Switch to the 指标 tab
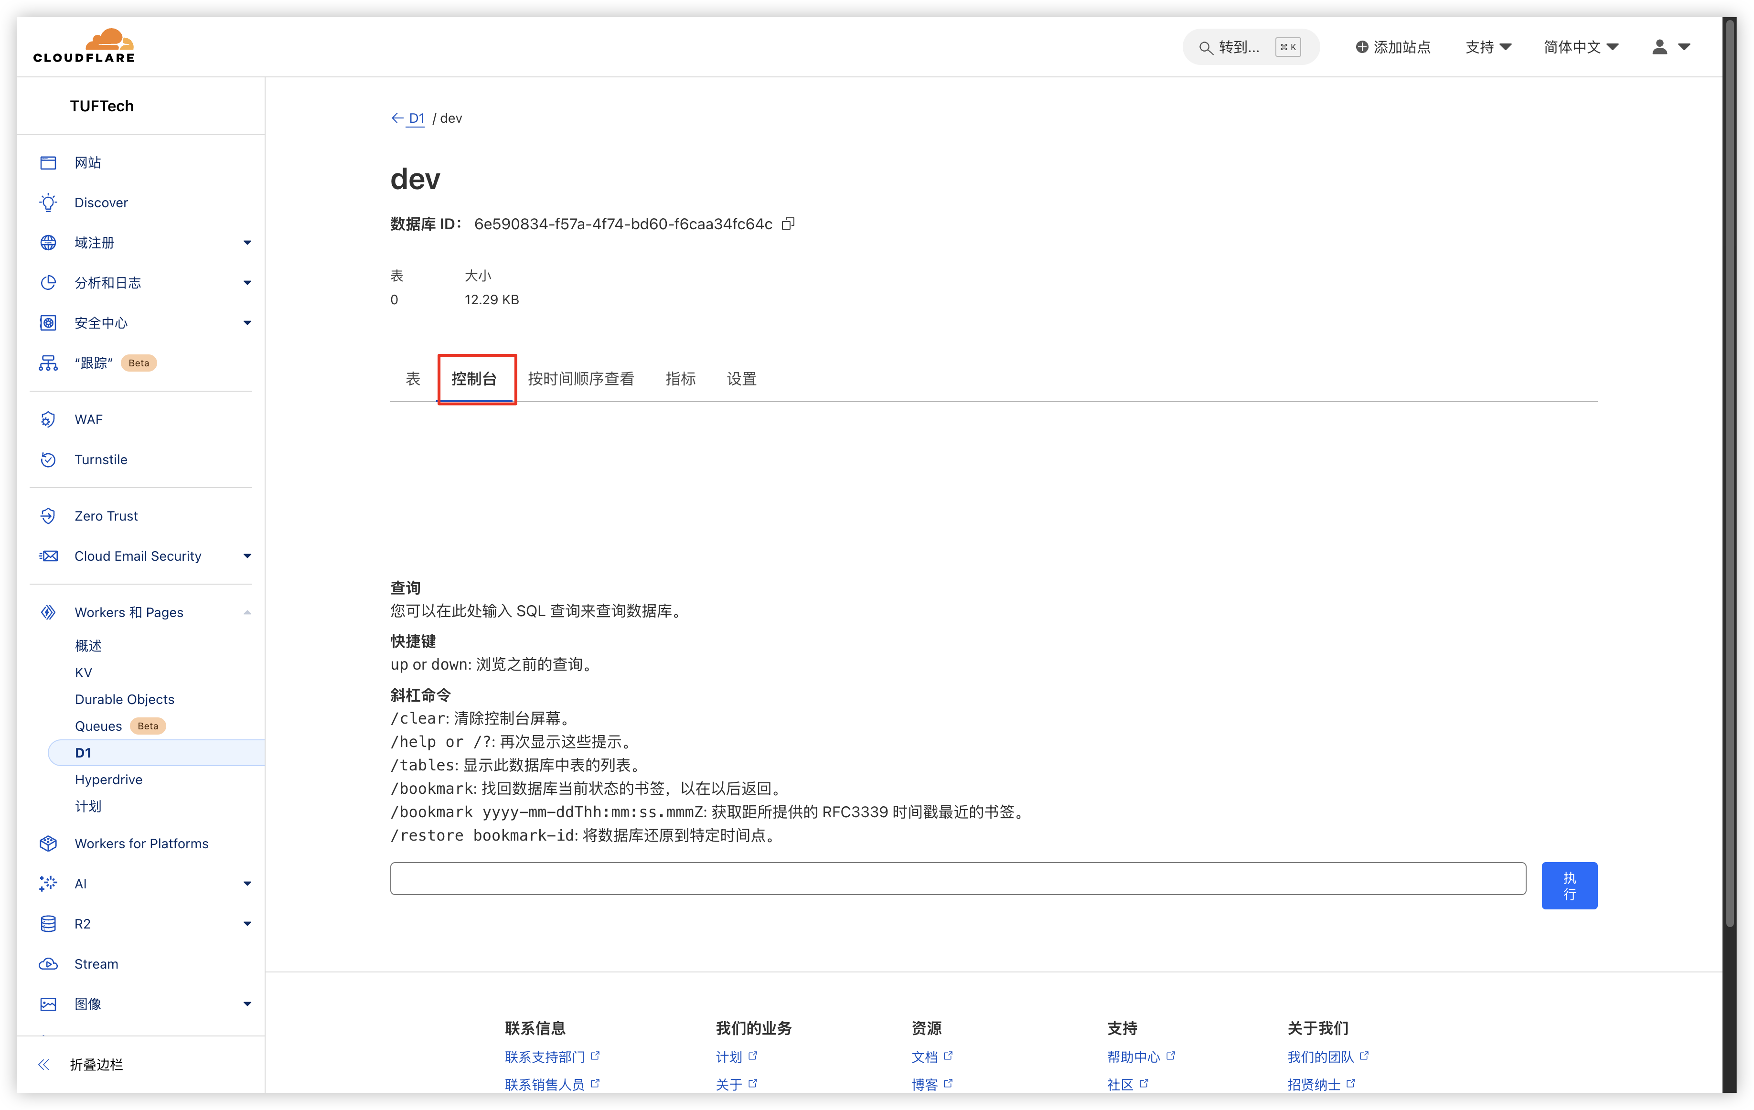Viewport: 1754px width, 1110px height. tap(680, 379)
